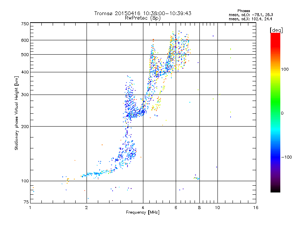The width and height of the screenshot is (301, 226).
Task: Click the phase colorbar gradient
Action: tap(275, 113)
